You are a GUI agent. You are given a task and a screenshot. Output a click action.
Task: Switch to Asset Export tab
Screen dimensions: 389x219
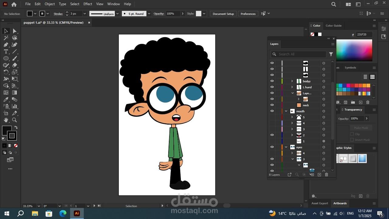click(x=320, y=203)
